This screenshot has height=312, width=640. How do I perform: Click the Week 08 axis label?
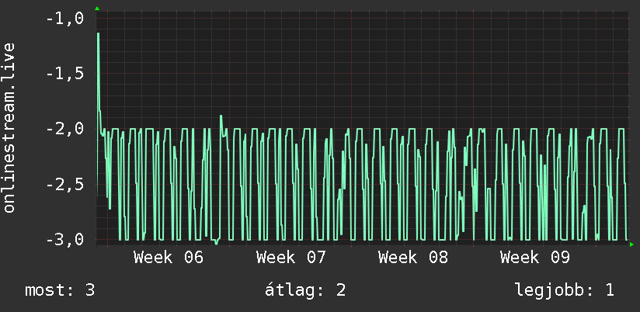click(x=412, y=258)
